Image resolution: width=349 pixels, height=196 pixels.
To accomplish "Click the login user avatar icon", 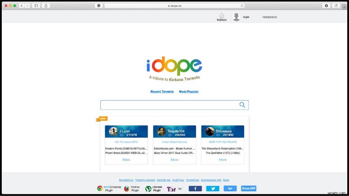I will (x=236, y=17).
